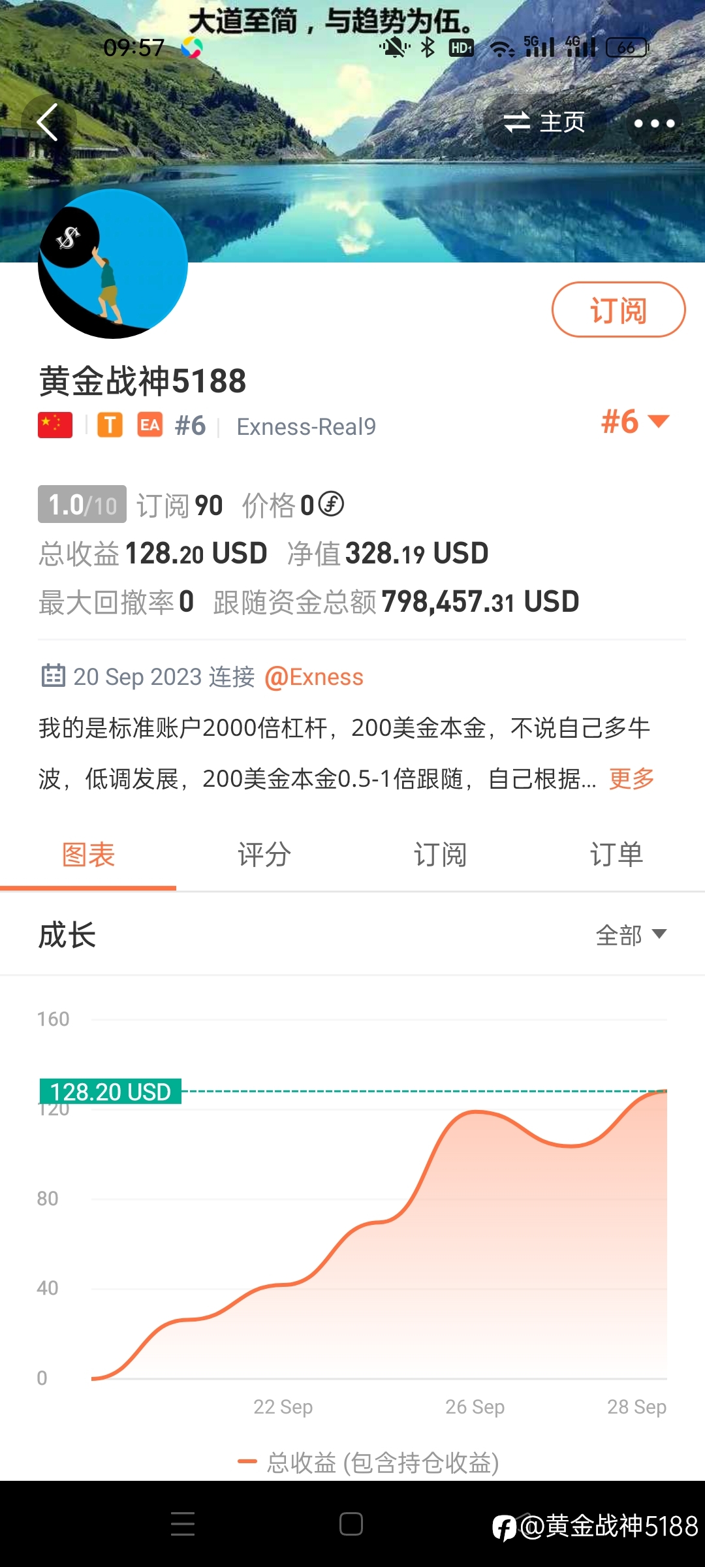The image size is (705, 1567).
Task: Tap the 主页 switch arrows icon
Action: point(516,122)
